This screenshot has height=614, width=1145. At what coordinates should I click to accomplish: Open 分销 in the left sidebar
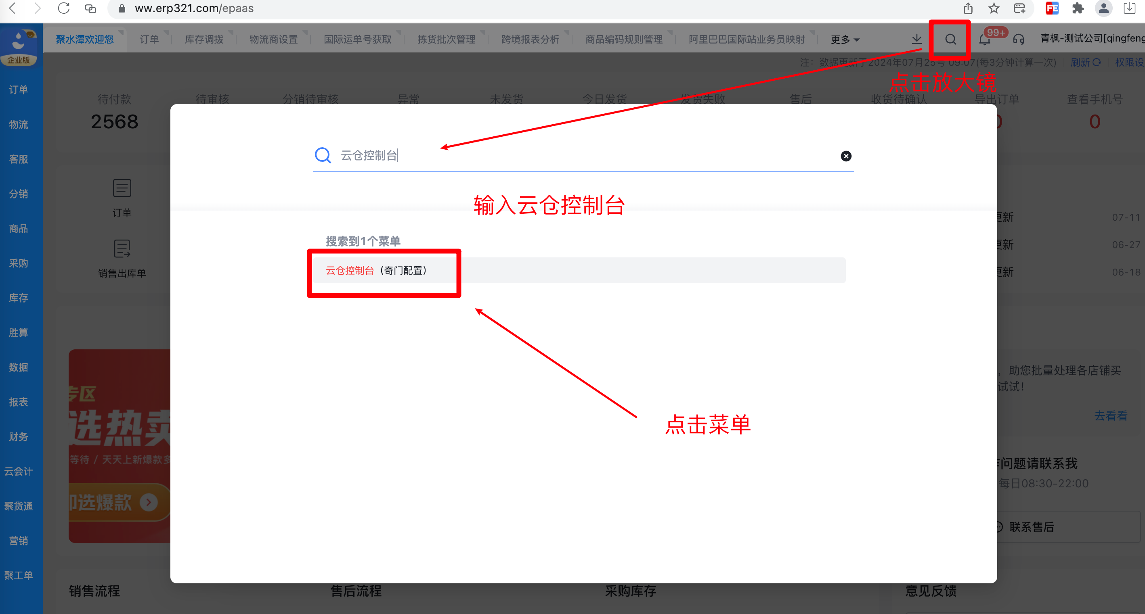(19, 194)
